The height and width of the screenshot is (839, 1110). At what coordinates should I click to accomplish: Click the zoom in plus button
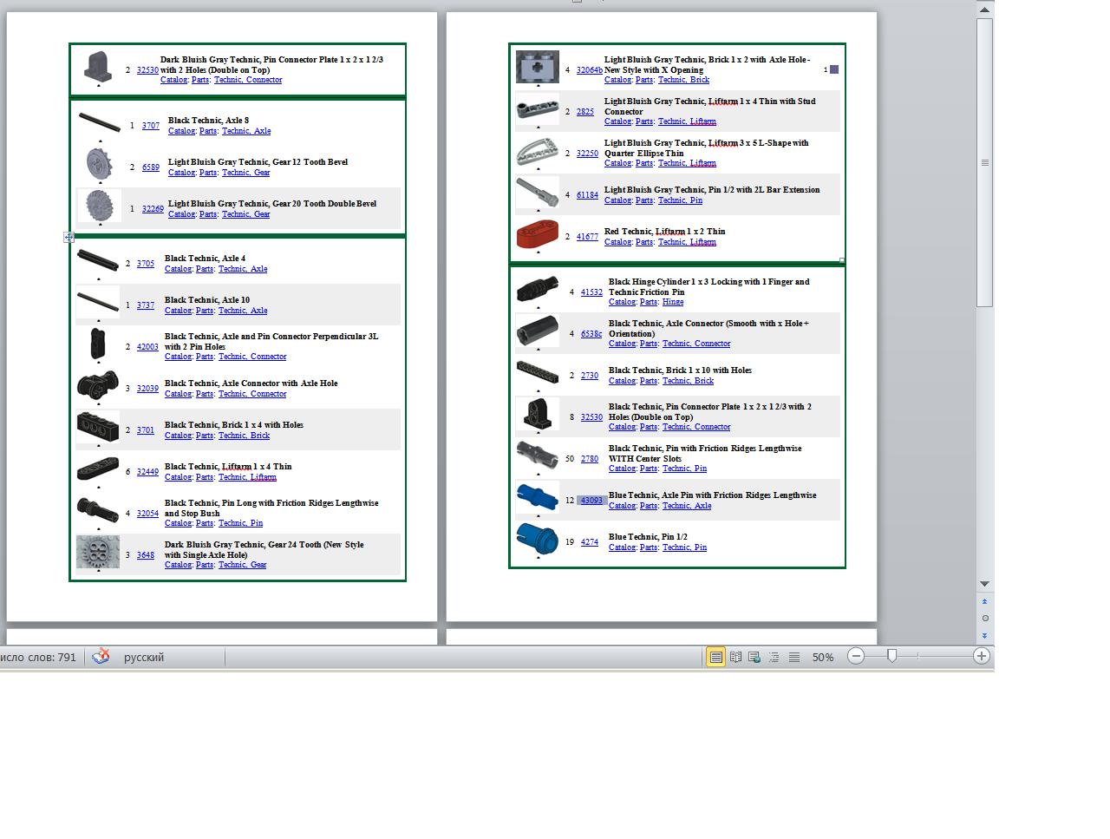(x=981, y=657)
